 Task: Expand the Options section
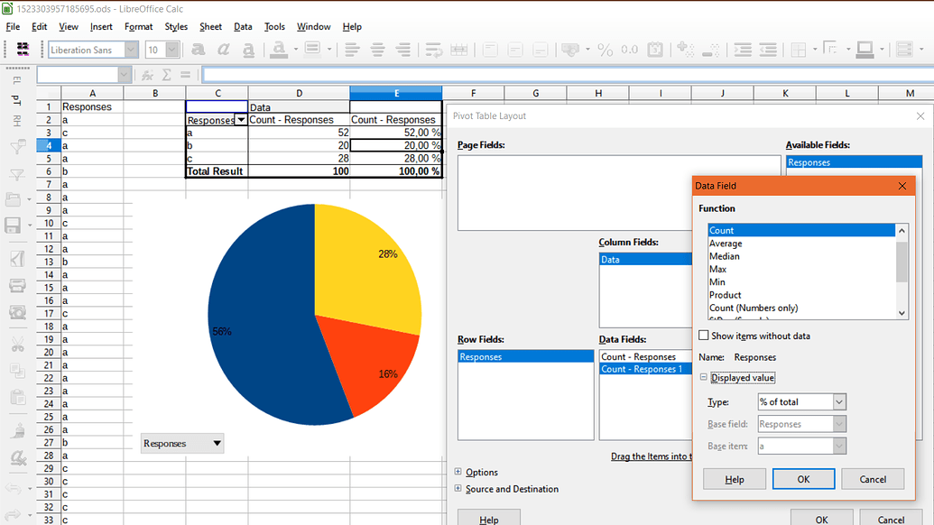pyautogui.click(x=458, y=472)
